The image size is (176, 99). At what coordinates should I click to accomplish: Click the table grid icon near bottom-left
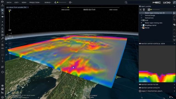coord(2,89)
